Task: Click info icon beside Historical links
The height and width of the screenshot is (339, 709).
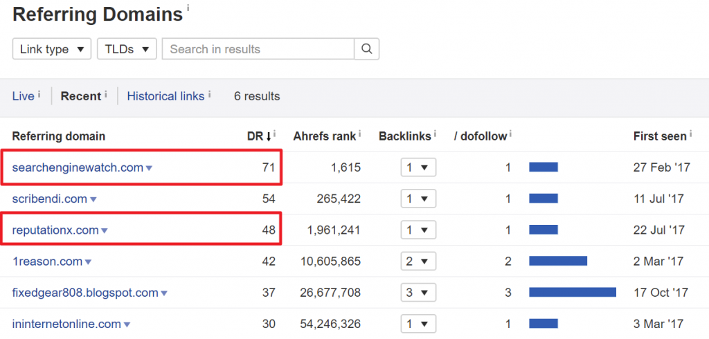Action: coord(209,93)
